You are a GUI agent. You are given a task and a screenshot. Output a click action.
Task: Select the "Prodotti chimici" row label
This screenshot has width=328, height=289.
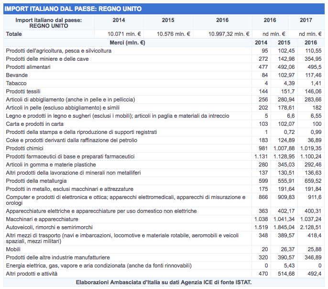point(26,148)
